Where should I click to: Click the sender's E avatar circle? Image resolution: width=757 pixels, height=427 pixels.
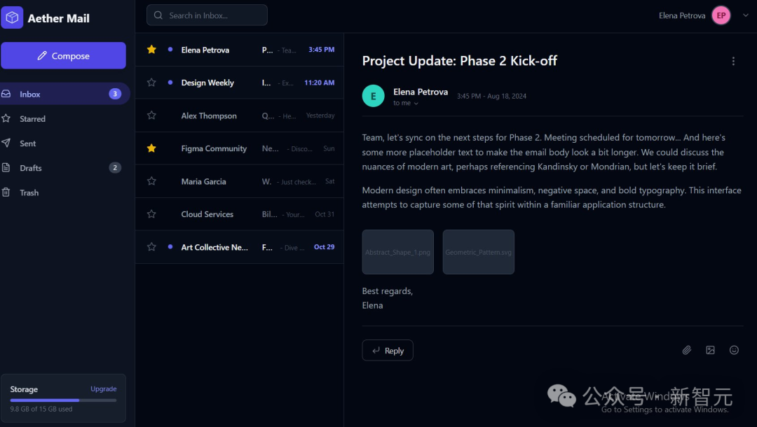(x=373, y=96)
